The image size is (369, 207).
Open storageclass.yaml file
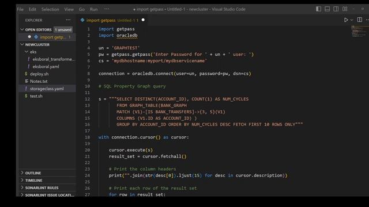tap(47, 89)
